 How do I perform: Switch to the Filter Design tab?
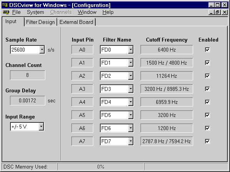click(x=40, y=22)
